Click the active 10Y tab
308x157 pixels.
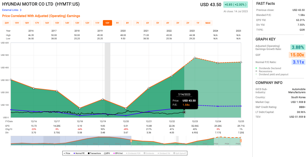point(107,23)
